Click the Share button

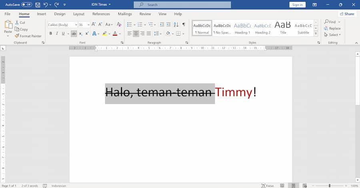pyautogui.click(x=347, y=14)
